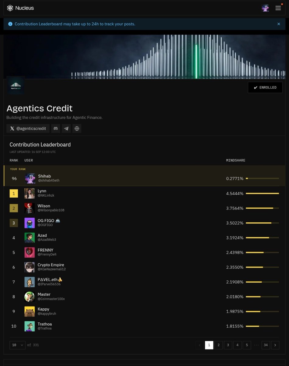Click OG FIGO's avatar
This screenshot has width=289, height=366.
(30, 223)
